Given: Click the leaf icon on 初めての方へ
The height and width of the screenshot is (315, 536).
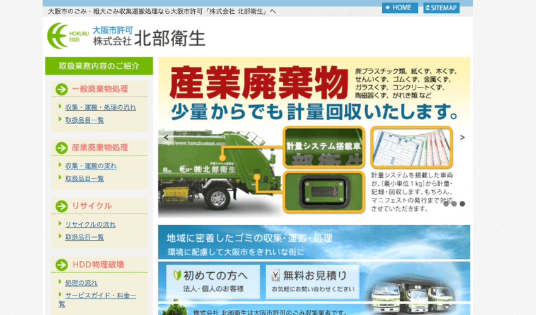Looking at the screenshot, I should 177,275.
